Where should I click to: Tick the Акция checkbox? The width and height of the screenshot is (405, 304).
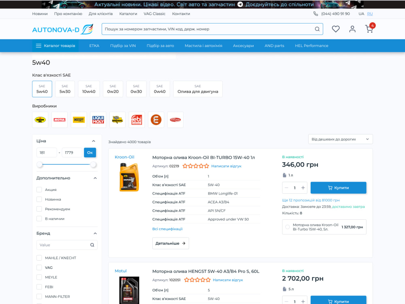[x=39, y=190]
